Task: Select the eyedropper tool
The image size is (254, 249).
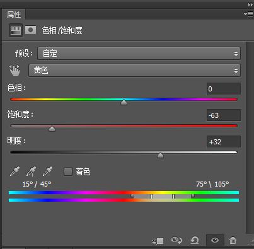Action: (x=14, y=171)
